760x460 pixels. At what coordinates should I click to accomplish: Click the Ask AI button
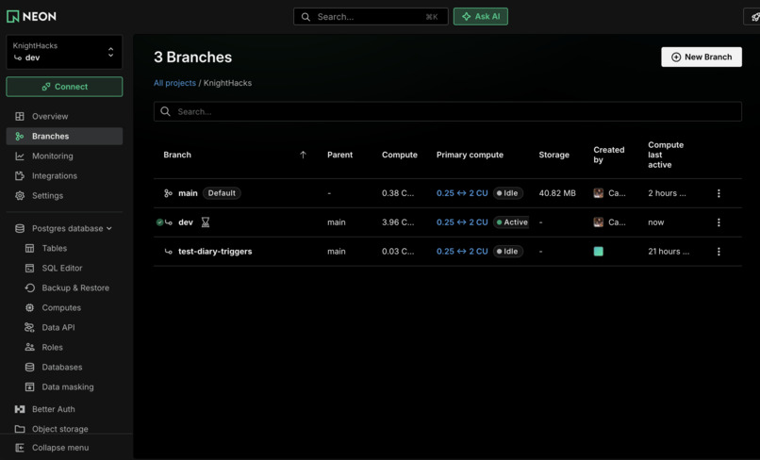point(480,16)
